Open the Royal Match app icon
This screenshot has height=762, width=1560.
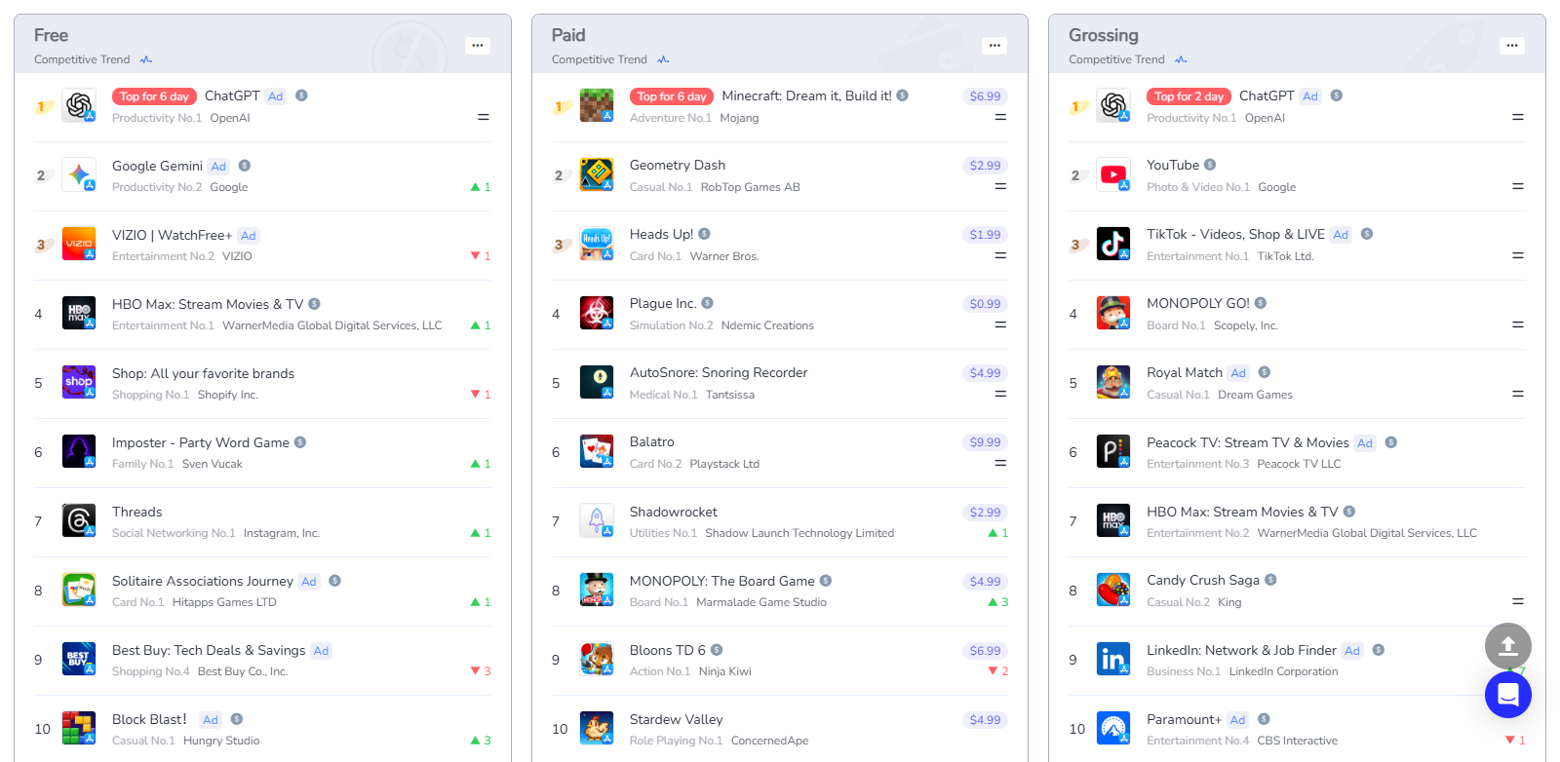[x=1113, y=382]
